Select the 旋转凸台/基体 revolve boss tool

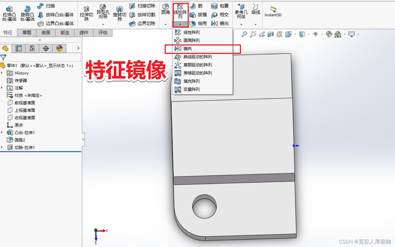tap(27, 14)
